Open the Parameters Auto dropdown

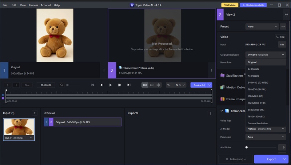(x=266, y=137)
